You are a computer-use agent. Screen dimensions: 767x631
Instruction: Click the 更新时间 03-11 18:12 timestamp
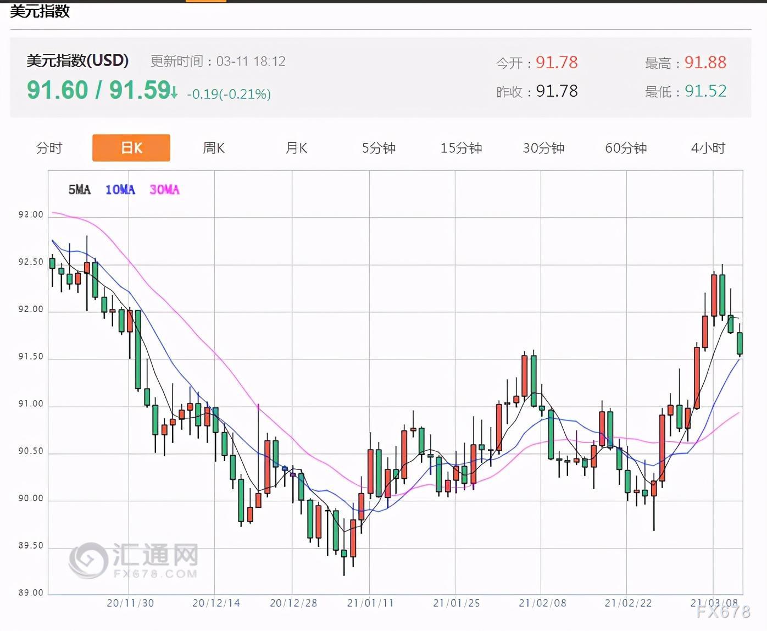coord(218,61)
